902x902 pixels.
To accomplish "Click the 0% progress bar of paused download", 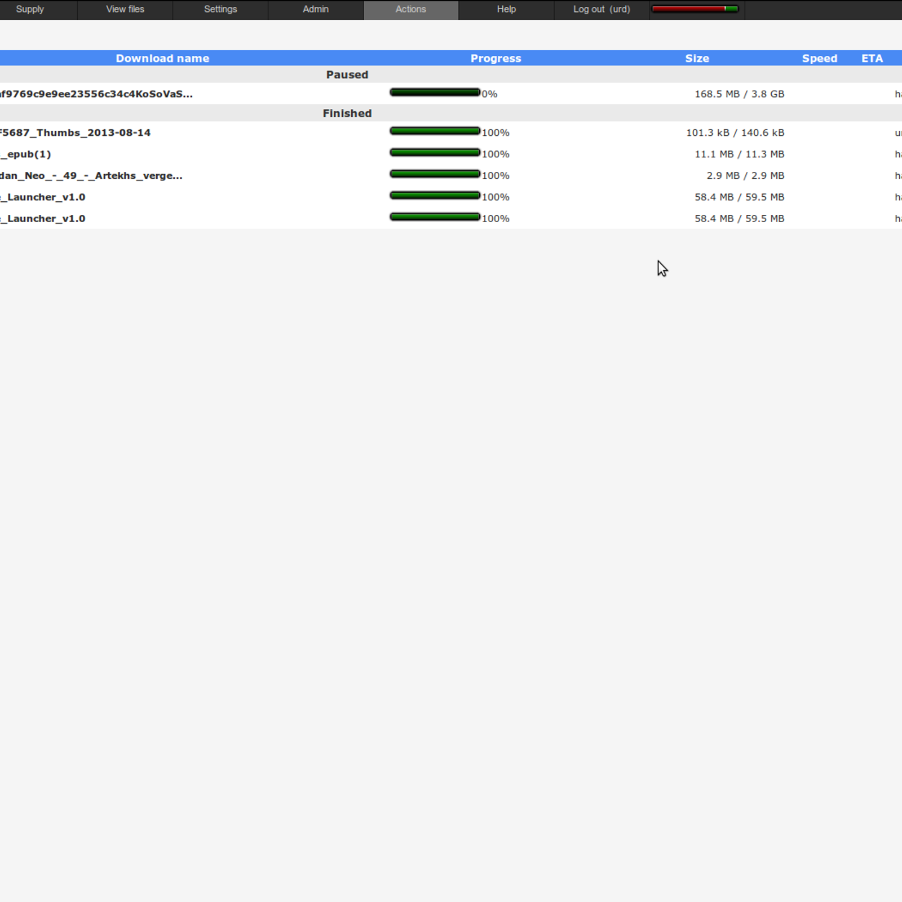I will coord(435,92).
